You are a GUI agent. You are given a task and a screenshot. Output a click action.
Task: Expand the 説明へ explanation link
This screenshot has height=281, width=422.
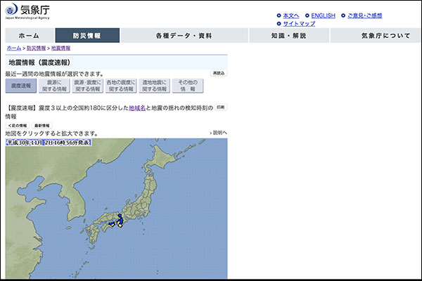coord(218,133)
